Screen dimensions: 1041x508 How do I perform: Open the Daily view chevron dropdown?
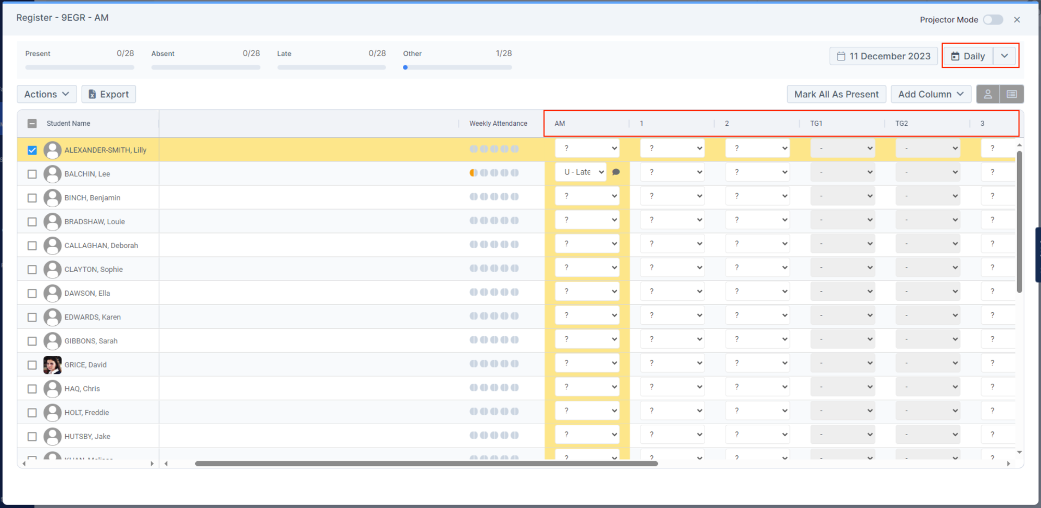tap(1005, 56)
